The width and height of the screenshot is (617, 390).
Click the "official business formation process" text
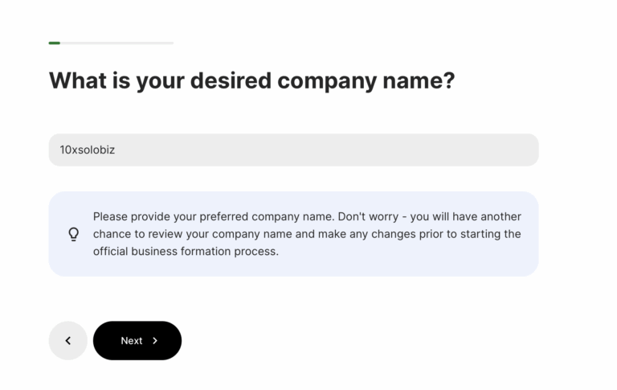pos(185,251)
